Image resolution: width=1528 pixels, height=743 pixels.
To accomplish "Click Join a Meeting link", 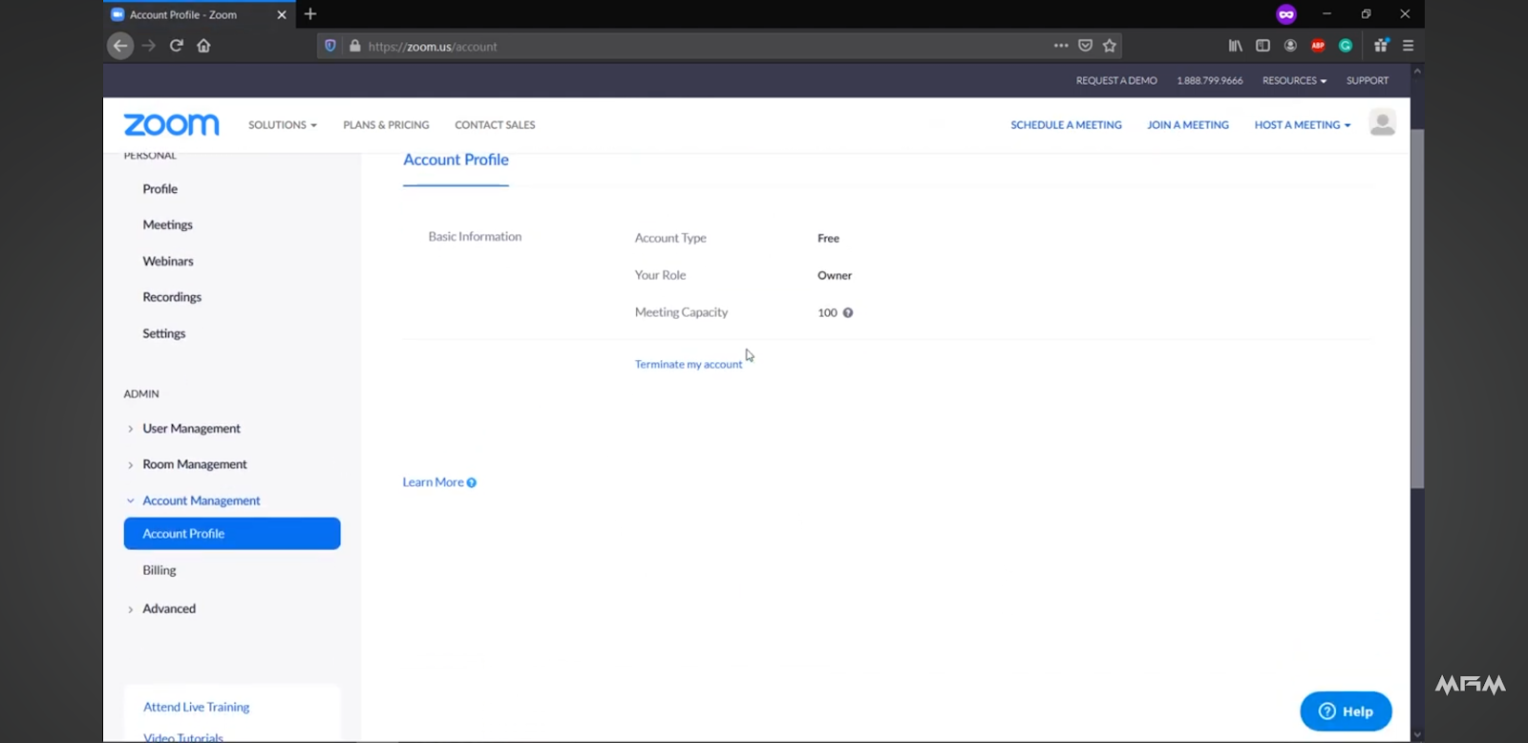I will 1188,125.
